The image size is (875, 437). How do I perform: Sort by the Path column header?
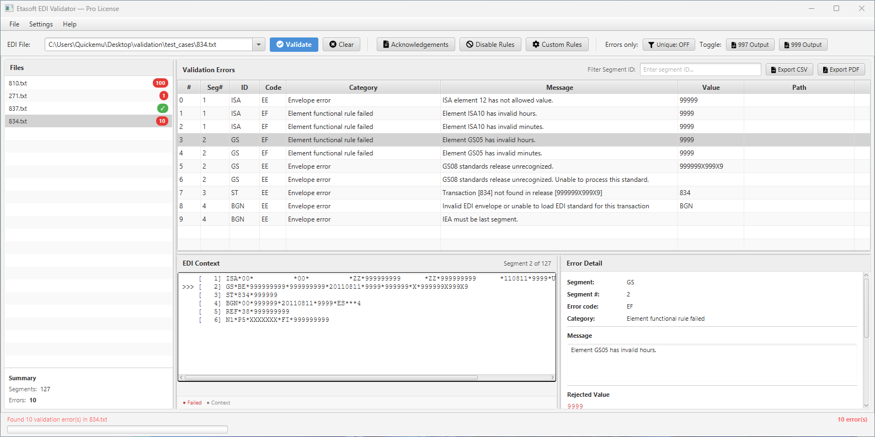point(799,88)
